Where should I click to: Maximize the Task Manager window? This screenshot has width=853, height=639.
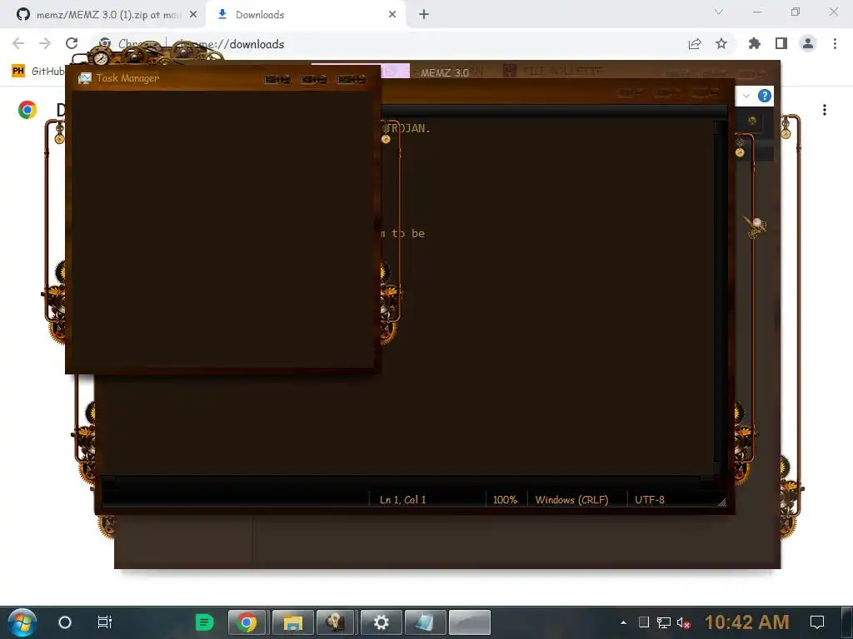(x=314, y=80)
